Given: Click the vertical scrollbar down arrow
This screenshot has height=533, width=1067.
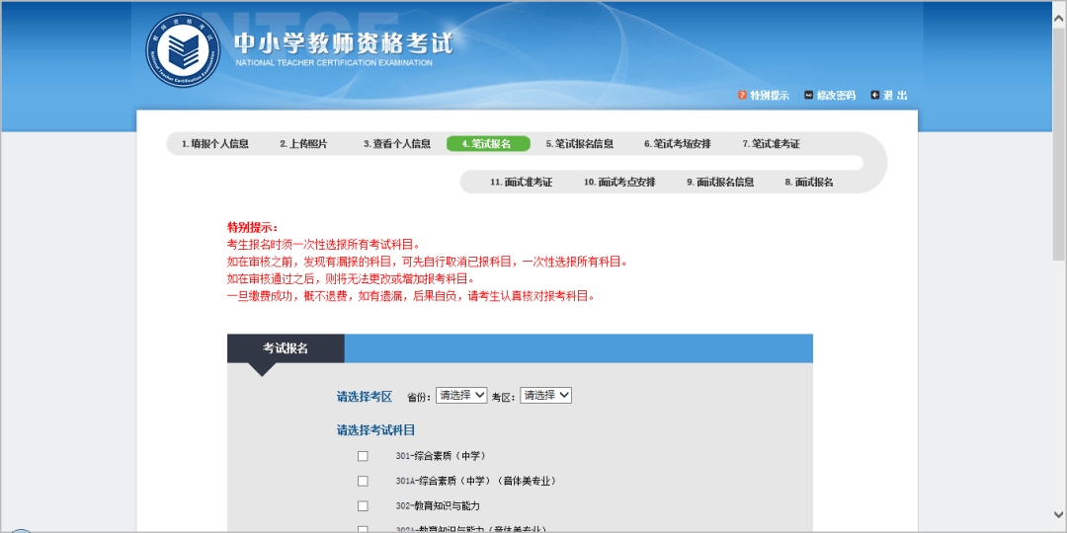Looking at the screenshot, I should (x=1058, y=515).
